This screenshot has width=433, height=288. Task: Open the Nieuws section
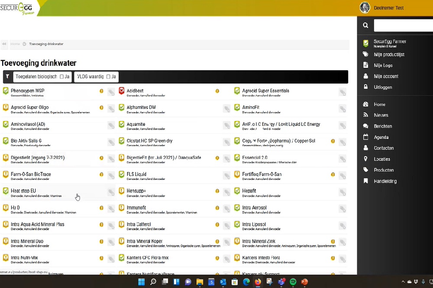381,115
